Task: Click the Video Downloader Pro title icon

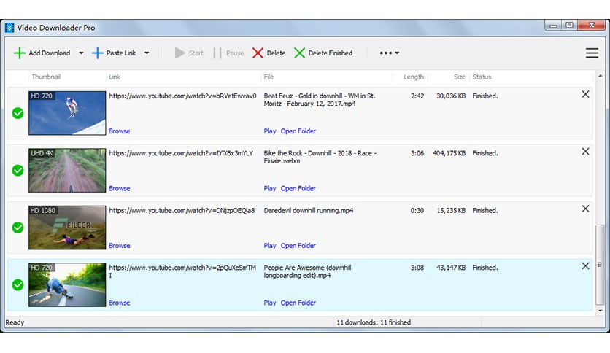Action: pyautogui.click(x=9, y=28)
